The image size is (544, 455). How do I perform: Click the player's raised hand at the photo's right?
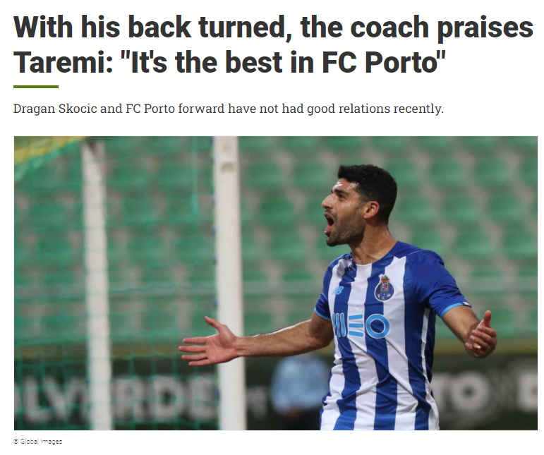(x=481, y=335)
